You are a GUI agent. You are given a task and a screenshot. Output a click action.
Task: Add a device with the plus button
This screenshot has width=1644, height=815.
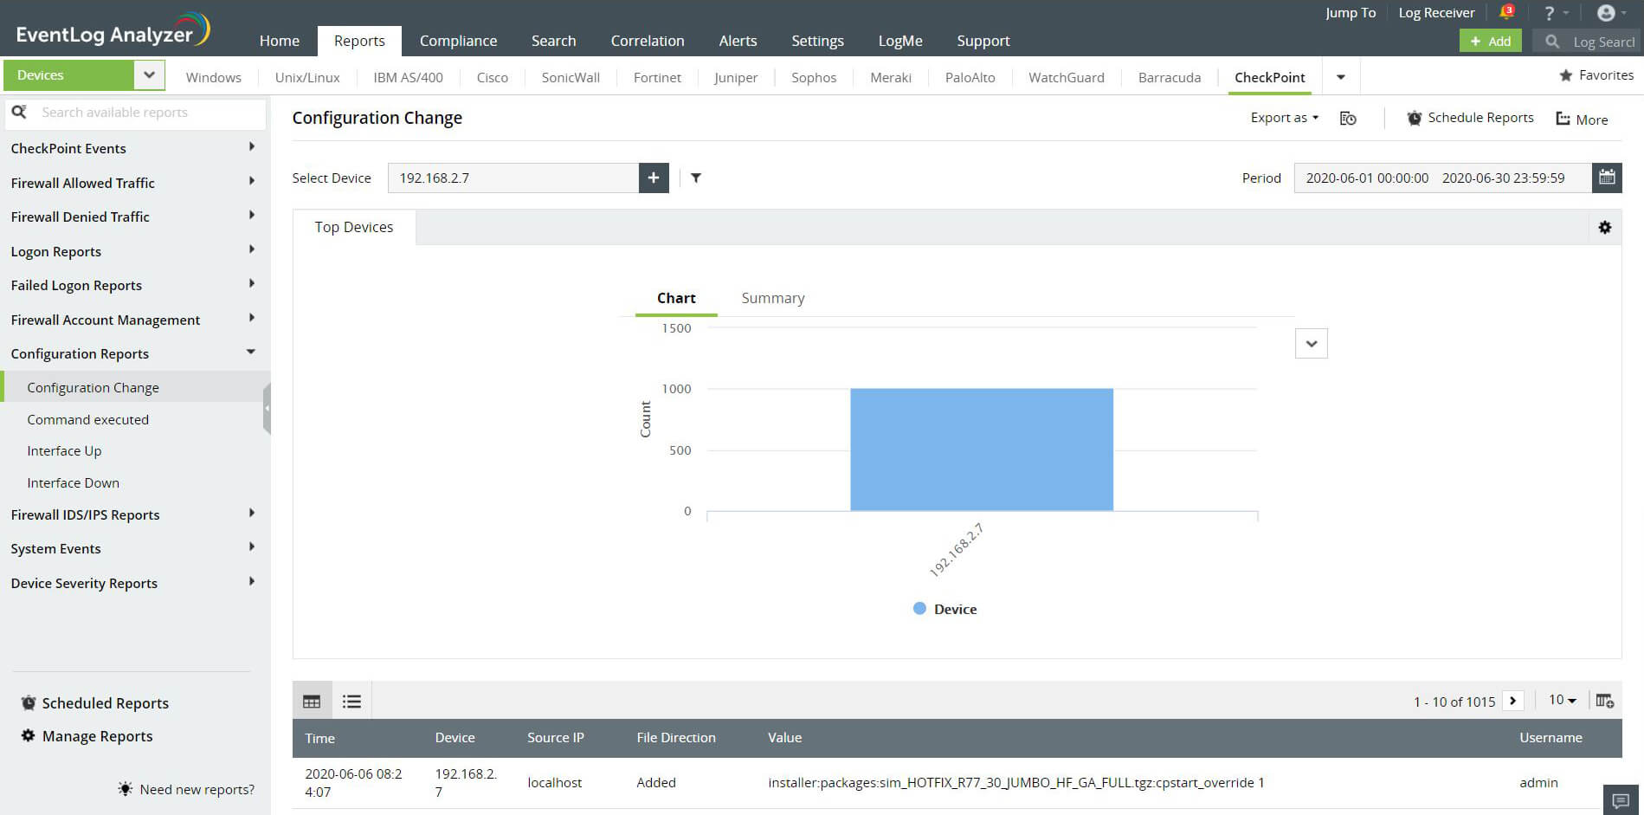[x=654, y=178]
